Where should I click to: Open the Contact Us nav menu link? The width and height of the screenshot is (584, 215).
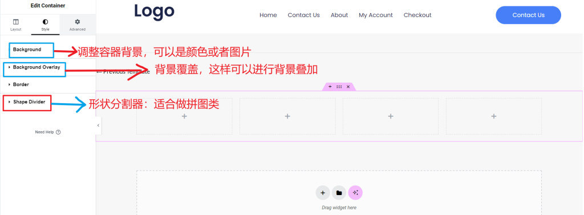303,15
